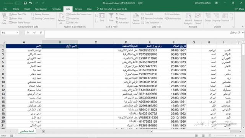Open What-If Analysis menu
245x138 pixels.
pos(188,19)
